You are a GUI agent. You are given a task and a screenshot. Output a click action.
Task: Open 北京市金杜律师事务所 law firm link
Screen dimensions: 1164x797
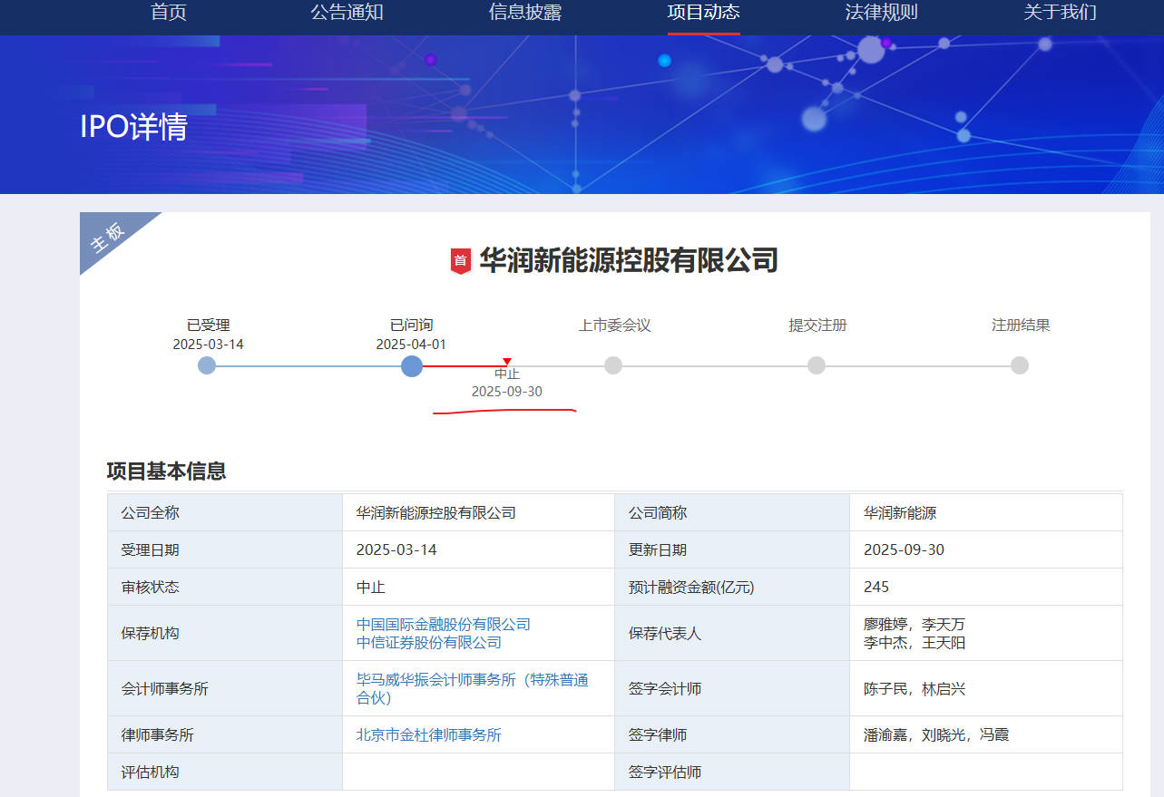coord(429,734)
